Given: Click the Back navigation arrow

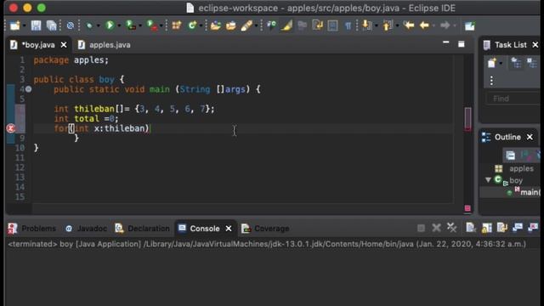Looking at the screenshot, I should pyautogui.click(x=424, y=25).
